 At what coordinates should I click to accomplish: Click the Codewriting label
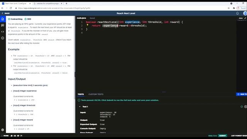point(17,19)
